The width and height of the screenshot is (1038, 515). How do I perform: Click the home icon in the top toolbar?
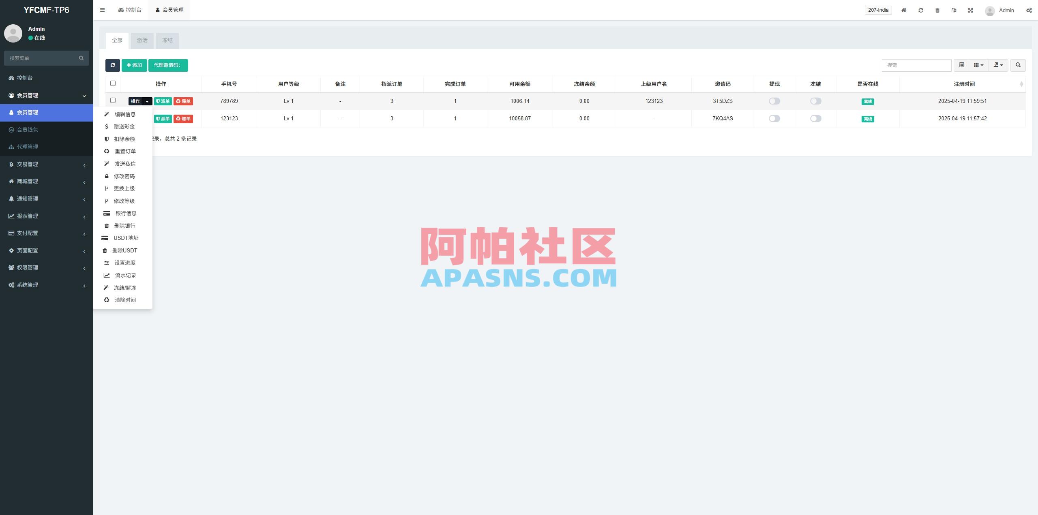(903, 10)
